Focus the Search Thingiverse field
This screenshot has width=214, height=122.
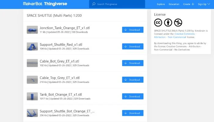pyautogui.click(x=117, y=4)
